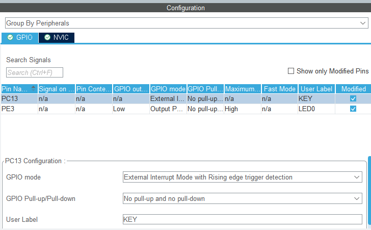Sort by GPIO Pull-up column header
371x230 pixels.
205,89
